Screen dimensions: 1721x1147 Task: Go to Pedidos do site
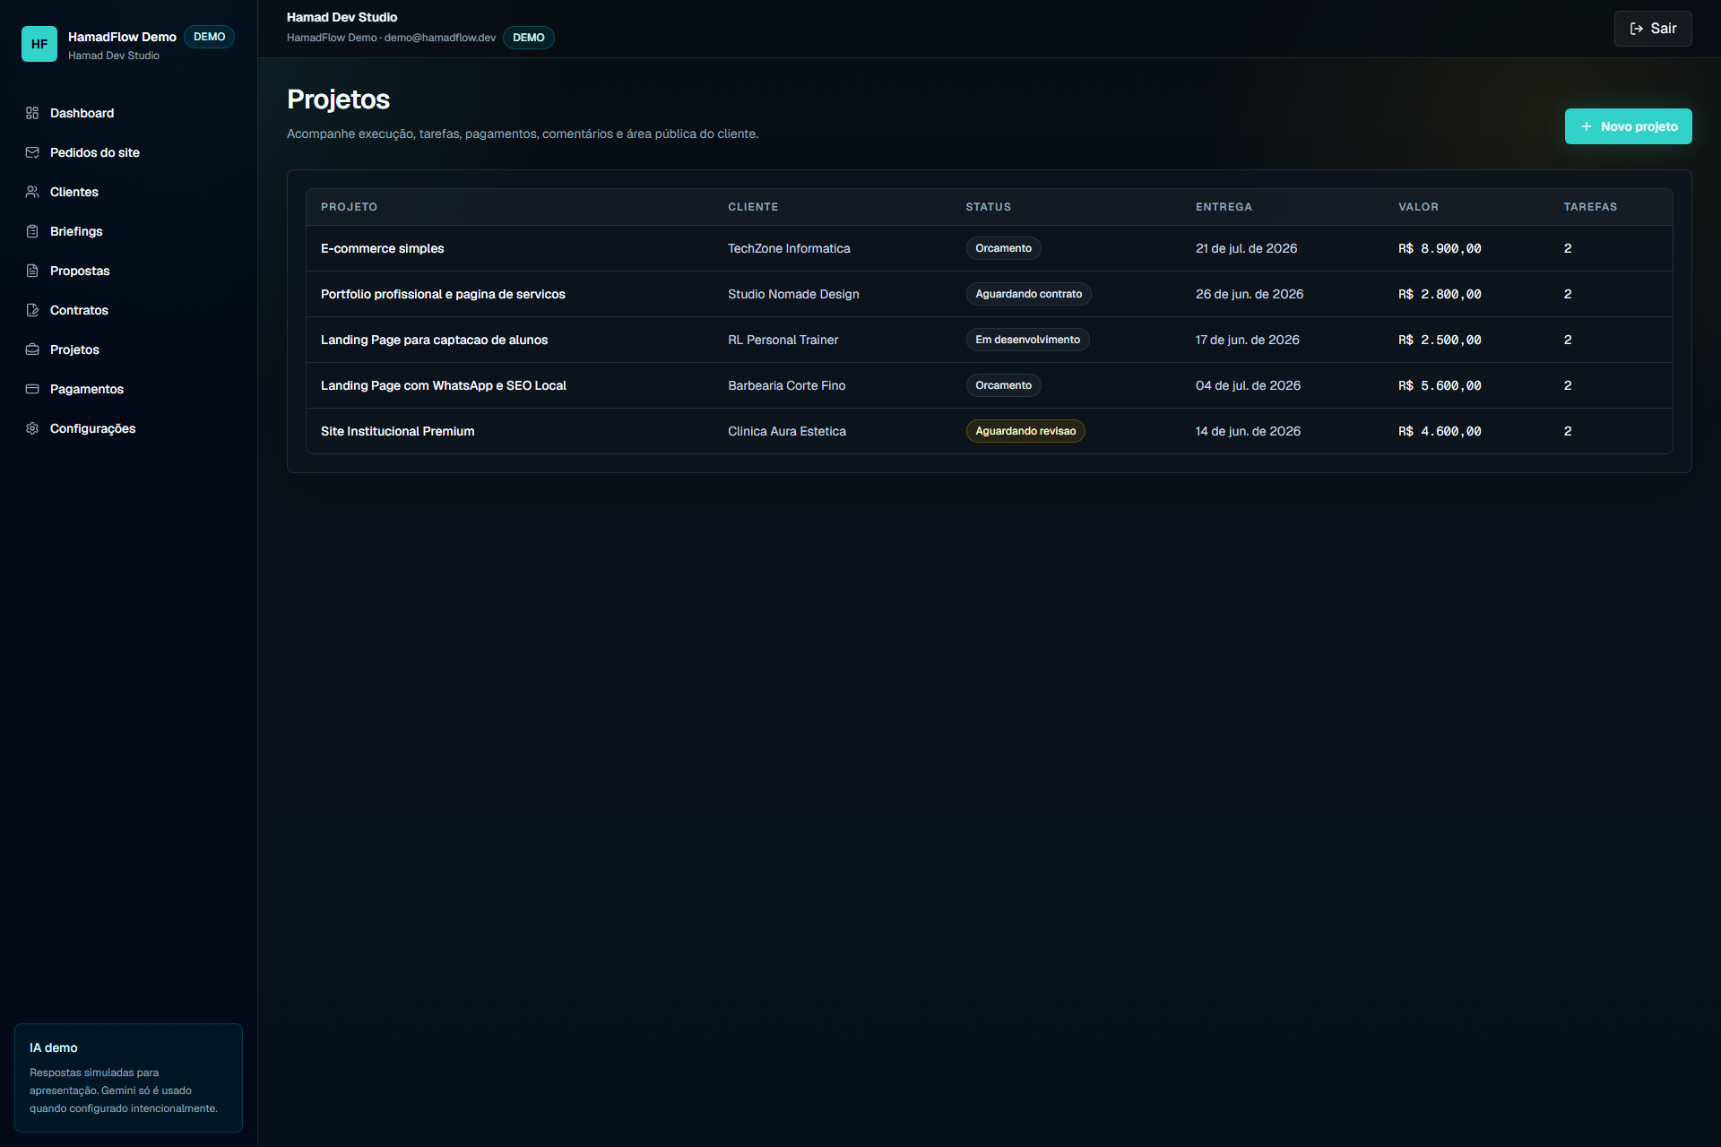click(x=128, y=152)
